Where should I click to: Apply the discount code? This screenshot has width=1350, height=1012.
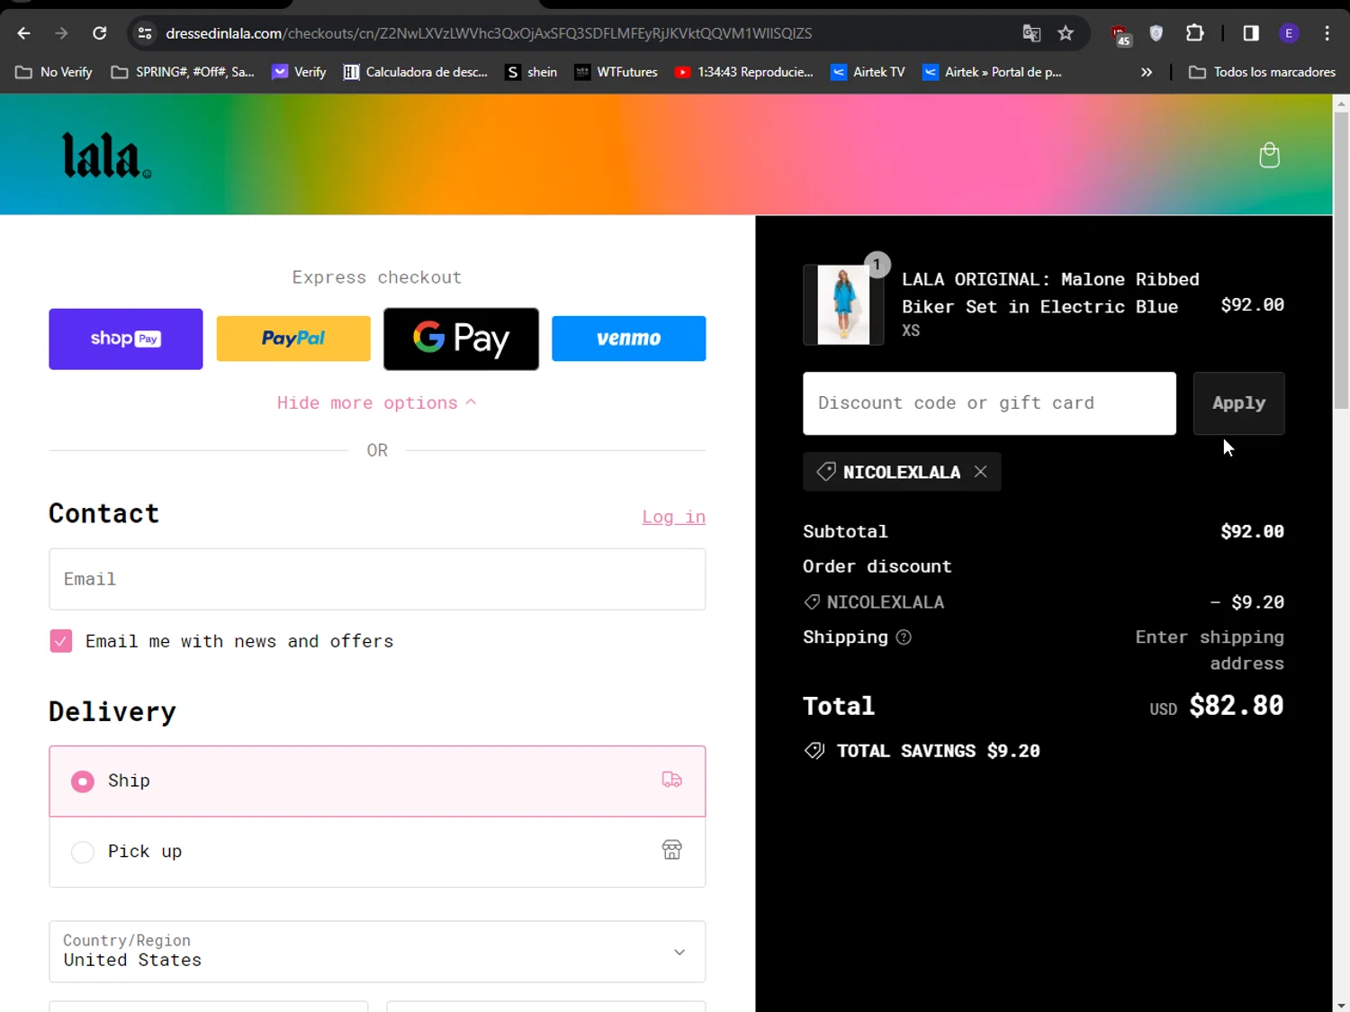point(1238,403)
